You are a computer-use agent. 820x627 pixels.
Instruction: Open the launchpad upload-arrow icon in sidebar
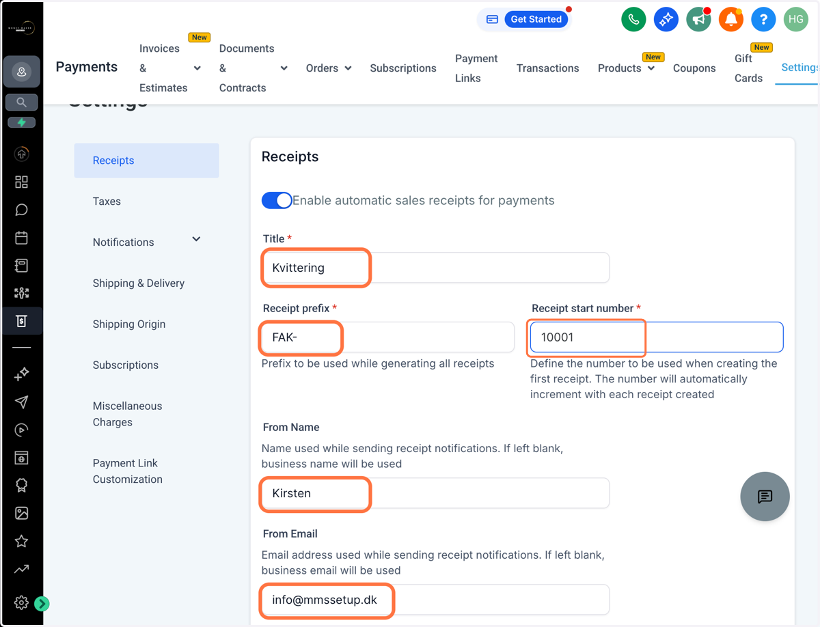coord(21,154)
